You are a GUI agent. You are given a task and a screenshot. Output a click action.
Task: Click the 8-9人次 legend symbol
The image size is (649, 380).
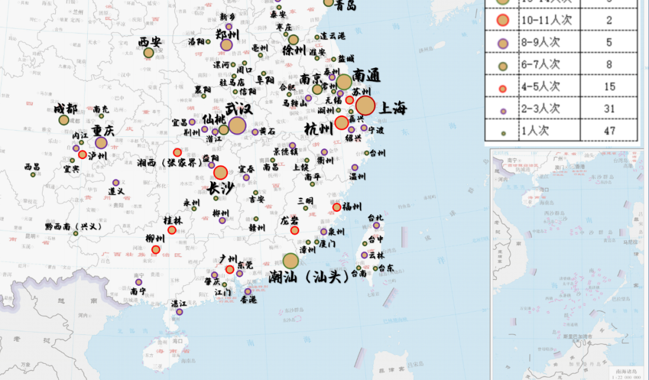click(x=503, y=43)
